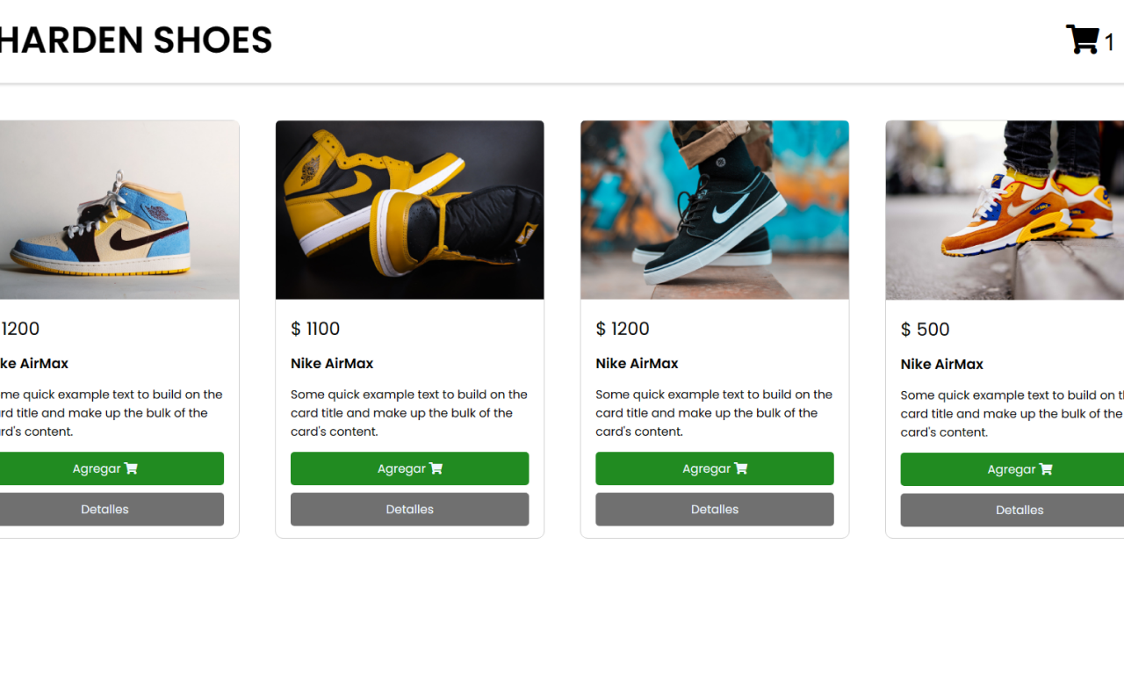Click the orange AirMax sneaker photo

(1005, 210)
